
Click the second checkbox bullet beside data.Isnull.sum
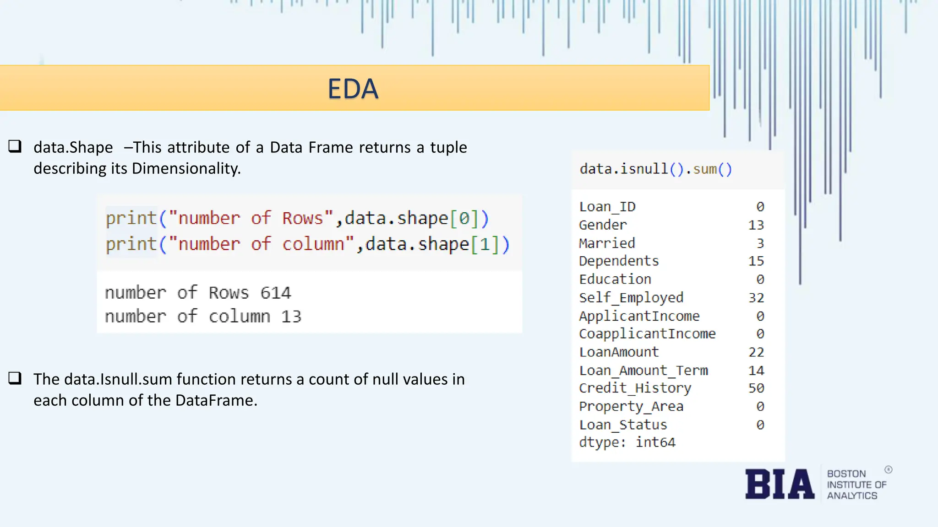(15, 378)
